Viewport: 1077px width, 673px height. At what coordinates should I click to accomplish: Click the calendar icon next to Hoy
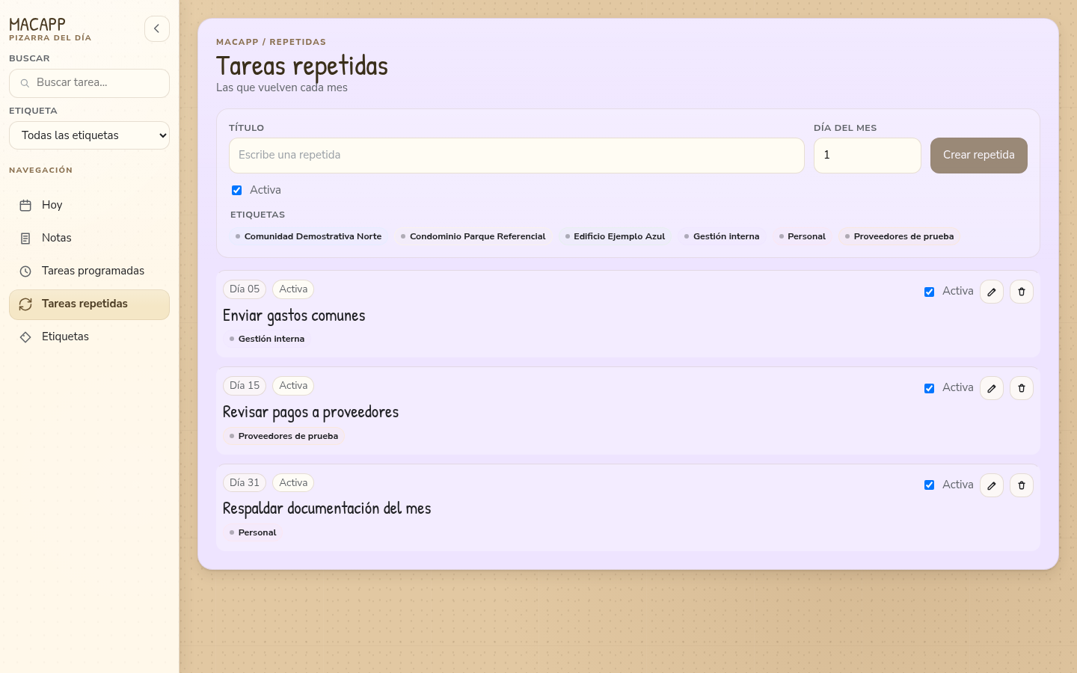tap(25, 205)
